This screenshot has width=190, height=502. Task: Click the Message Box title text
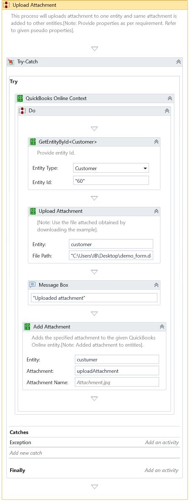pos(54,285)
